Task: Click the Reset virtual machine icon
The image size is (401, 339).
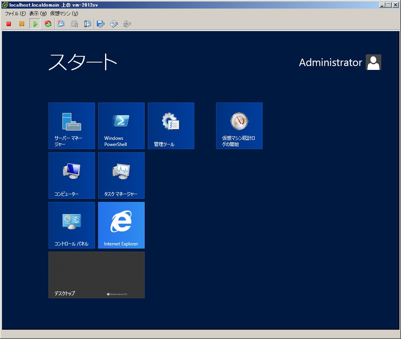Action: point(48,24)
